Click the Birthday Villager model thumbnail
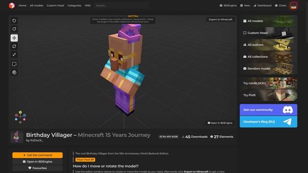This screenshot has height=173, width=308. coord(17,136)
